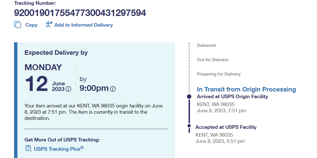
Task: Click the Informed Delivery mail carrier icon
Action: tap(49, 25)
